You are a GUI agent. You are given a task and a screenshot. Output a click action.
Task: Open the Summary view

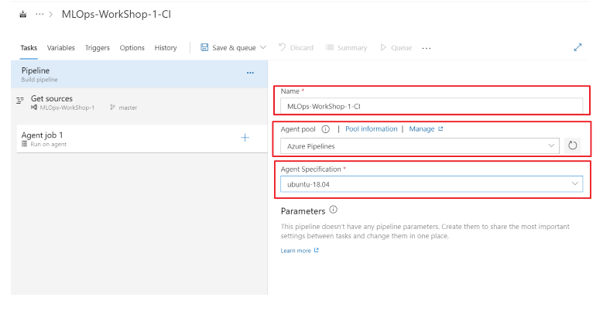point(346,48)
